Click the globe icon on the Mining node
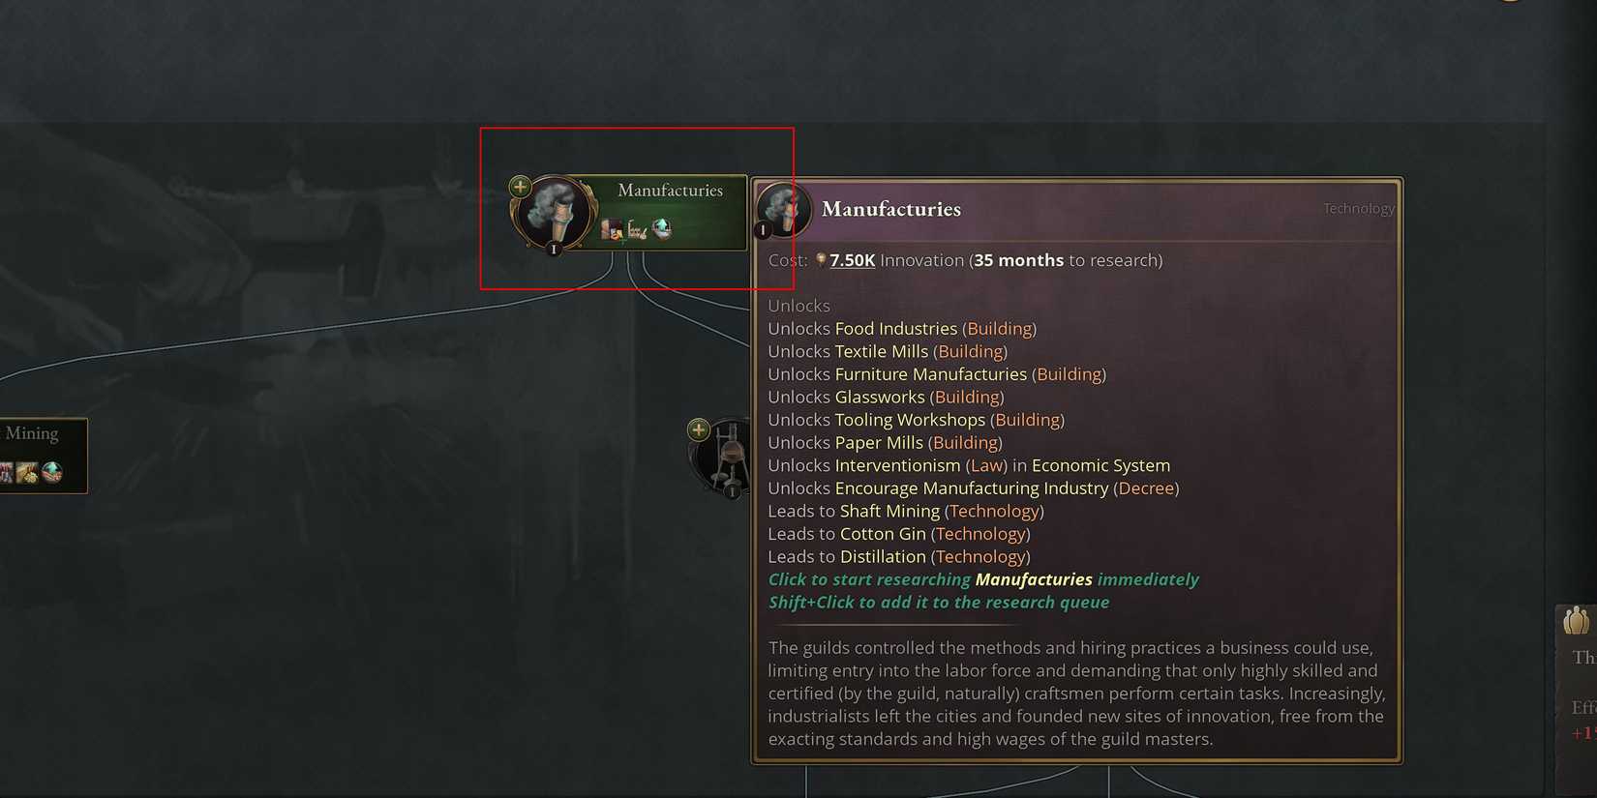This screenshot has width=1597, height=798. coord(52,472)
